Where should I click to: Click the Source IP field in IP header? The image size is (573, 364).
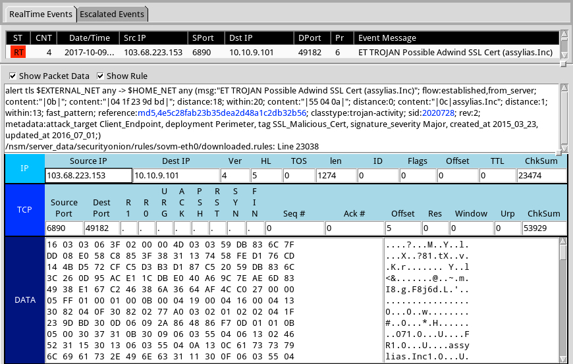pos(88,176)
